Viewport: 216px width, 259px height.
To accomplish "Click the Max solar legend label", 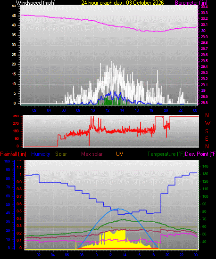I will click(x=92, y=154).
